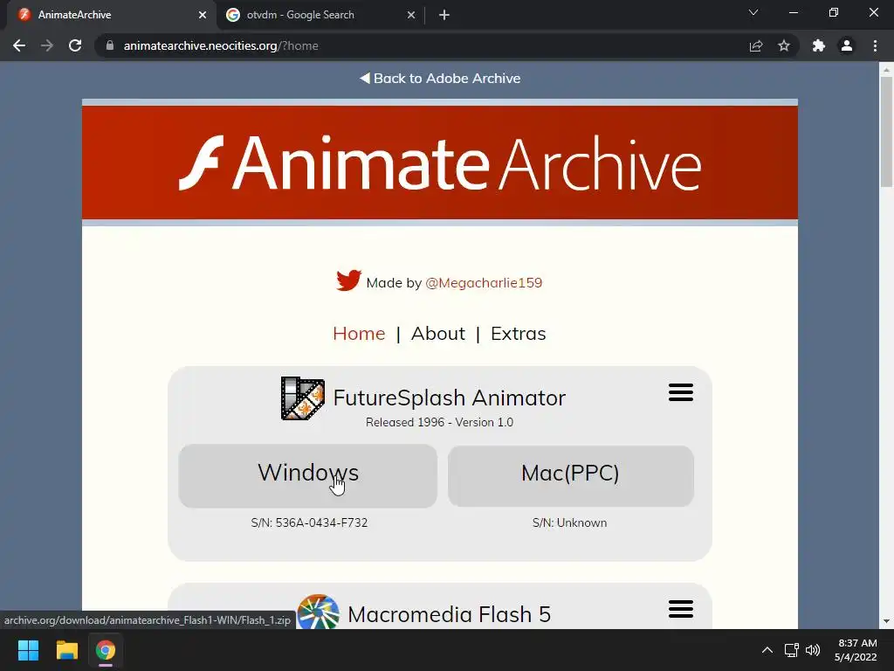The height and width of the screenshot is (671, 894).
Task: Open File Explorer from the taskbar
Action: point(66,650)
